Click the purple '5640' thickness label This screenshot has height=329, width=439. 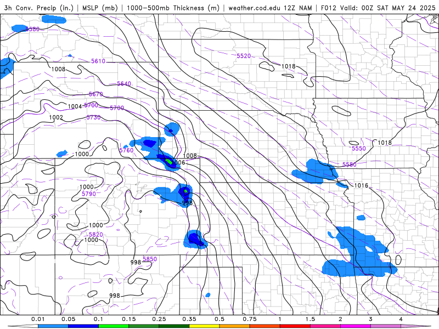124,84
